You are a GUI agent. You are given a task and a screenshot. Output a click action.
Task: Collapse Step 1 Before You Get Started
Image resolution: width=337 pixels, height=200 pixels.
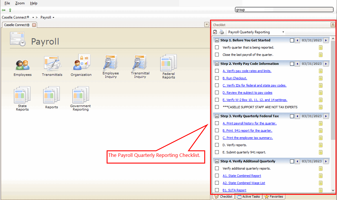[217, 40]
